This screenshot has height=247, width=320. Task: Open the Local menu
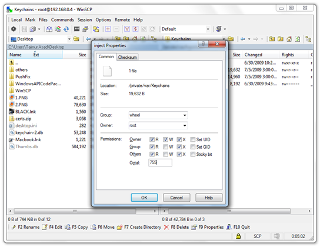[x=16, y=20]
